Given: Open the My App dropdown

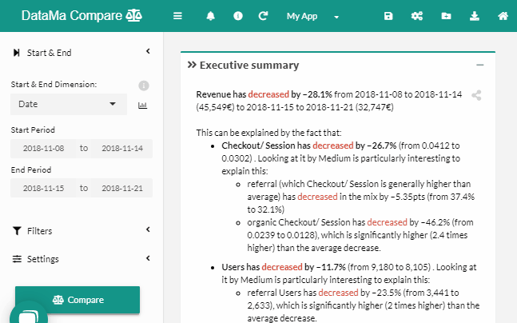Looking at the screenshot, I should (x=312, y=16).
